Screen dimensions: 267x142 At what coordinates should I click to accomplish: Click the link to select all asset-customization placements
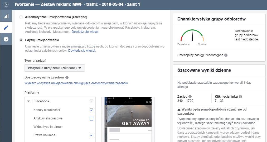(x=76, y=83)
